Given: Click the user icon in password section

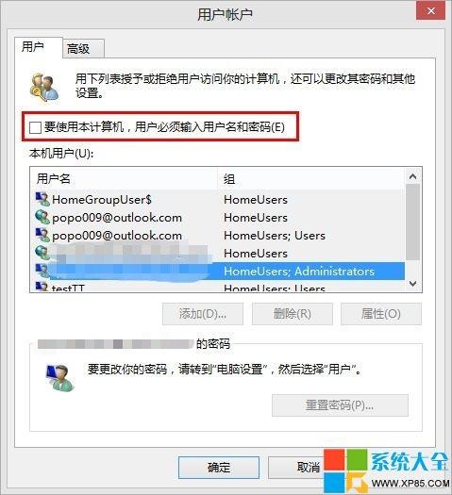Looking at the screenshot, I should [60, 377].
